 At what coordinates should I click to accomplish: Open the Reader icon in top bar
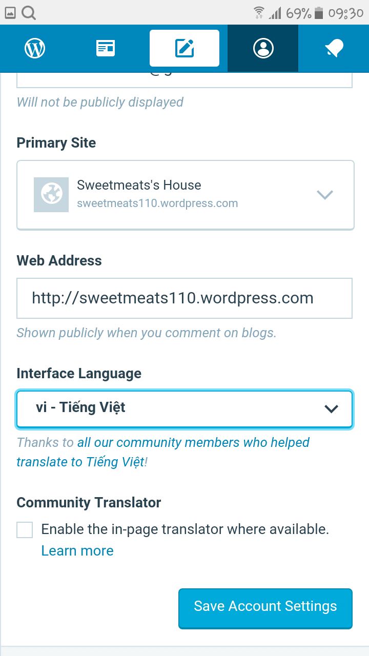point(106,49)
